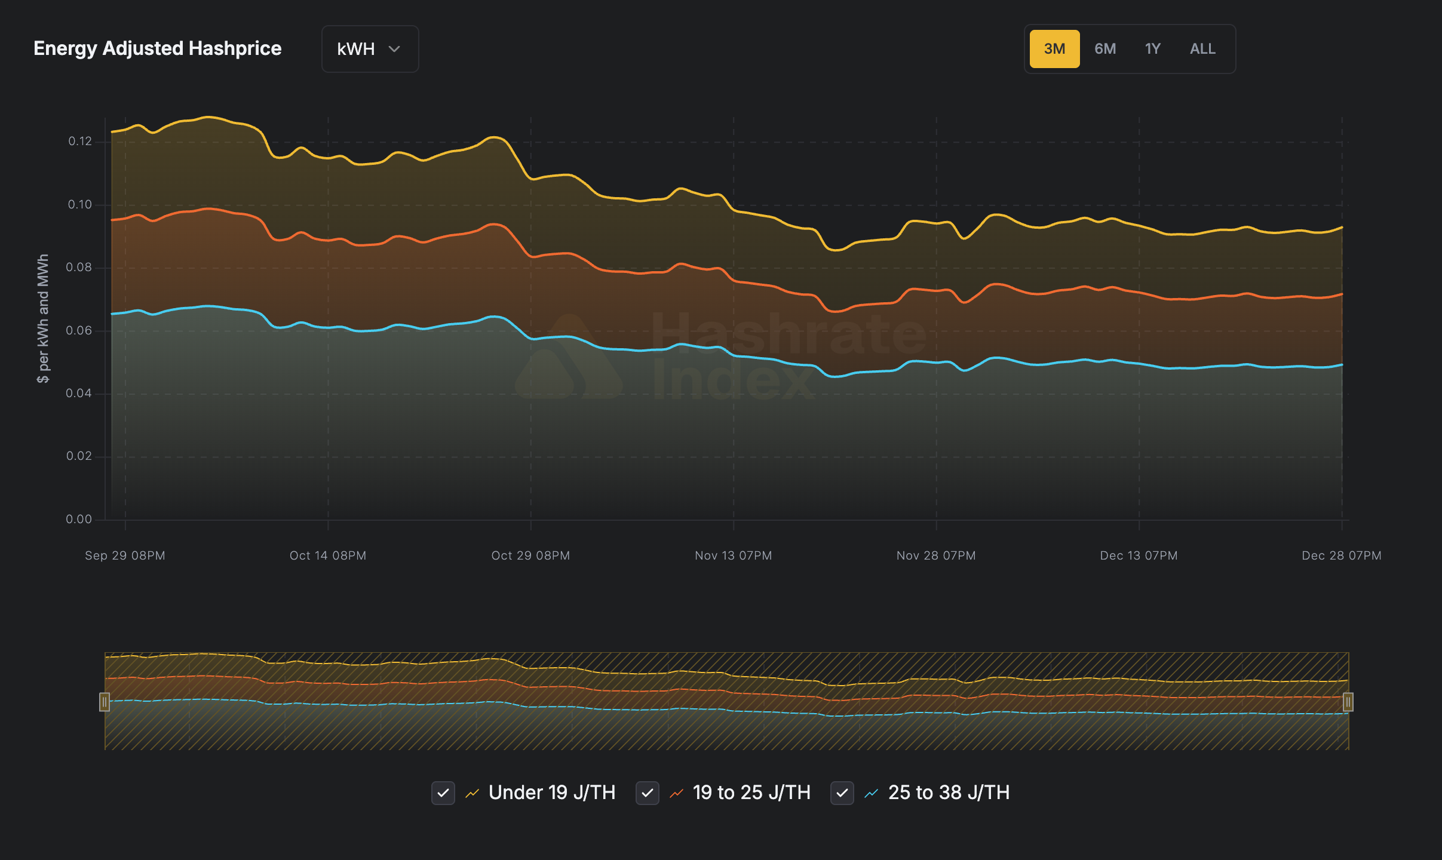Click the right range slider handle
The image size is (1442, 860).
coord(1348,702)
